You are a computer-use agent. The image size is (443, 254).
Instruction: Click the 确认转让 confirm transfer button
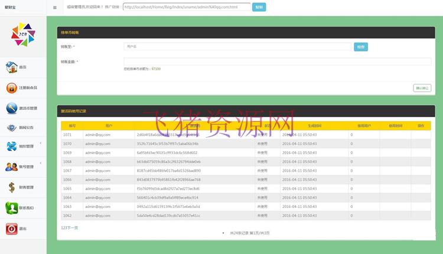click(x=422, y=88)
